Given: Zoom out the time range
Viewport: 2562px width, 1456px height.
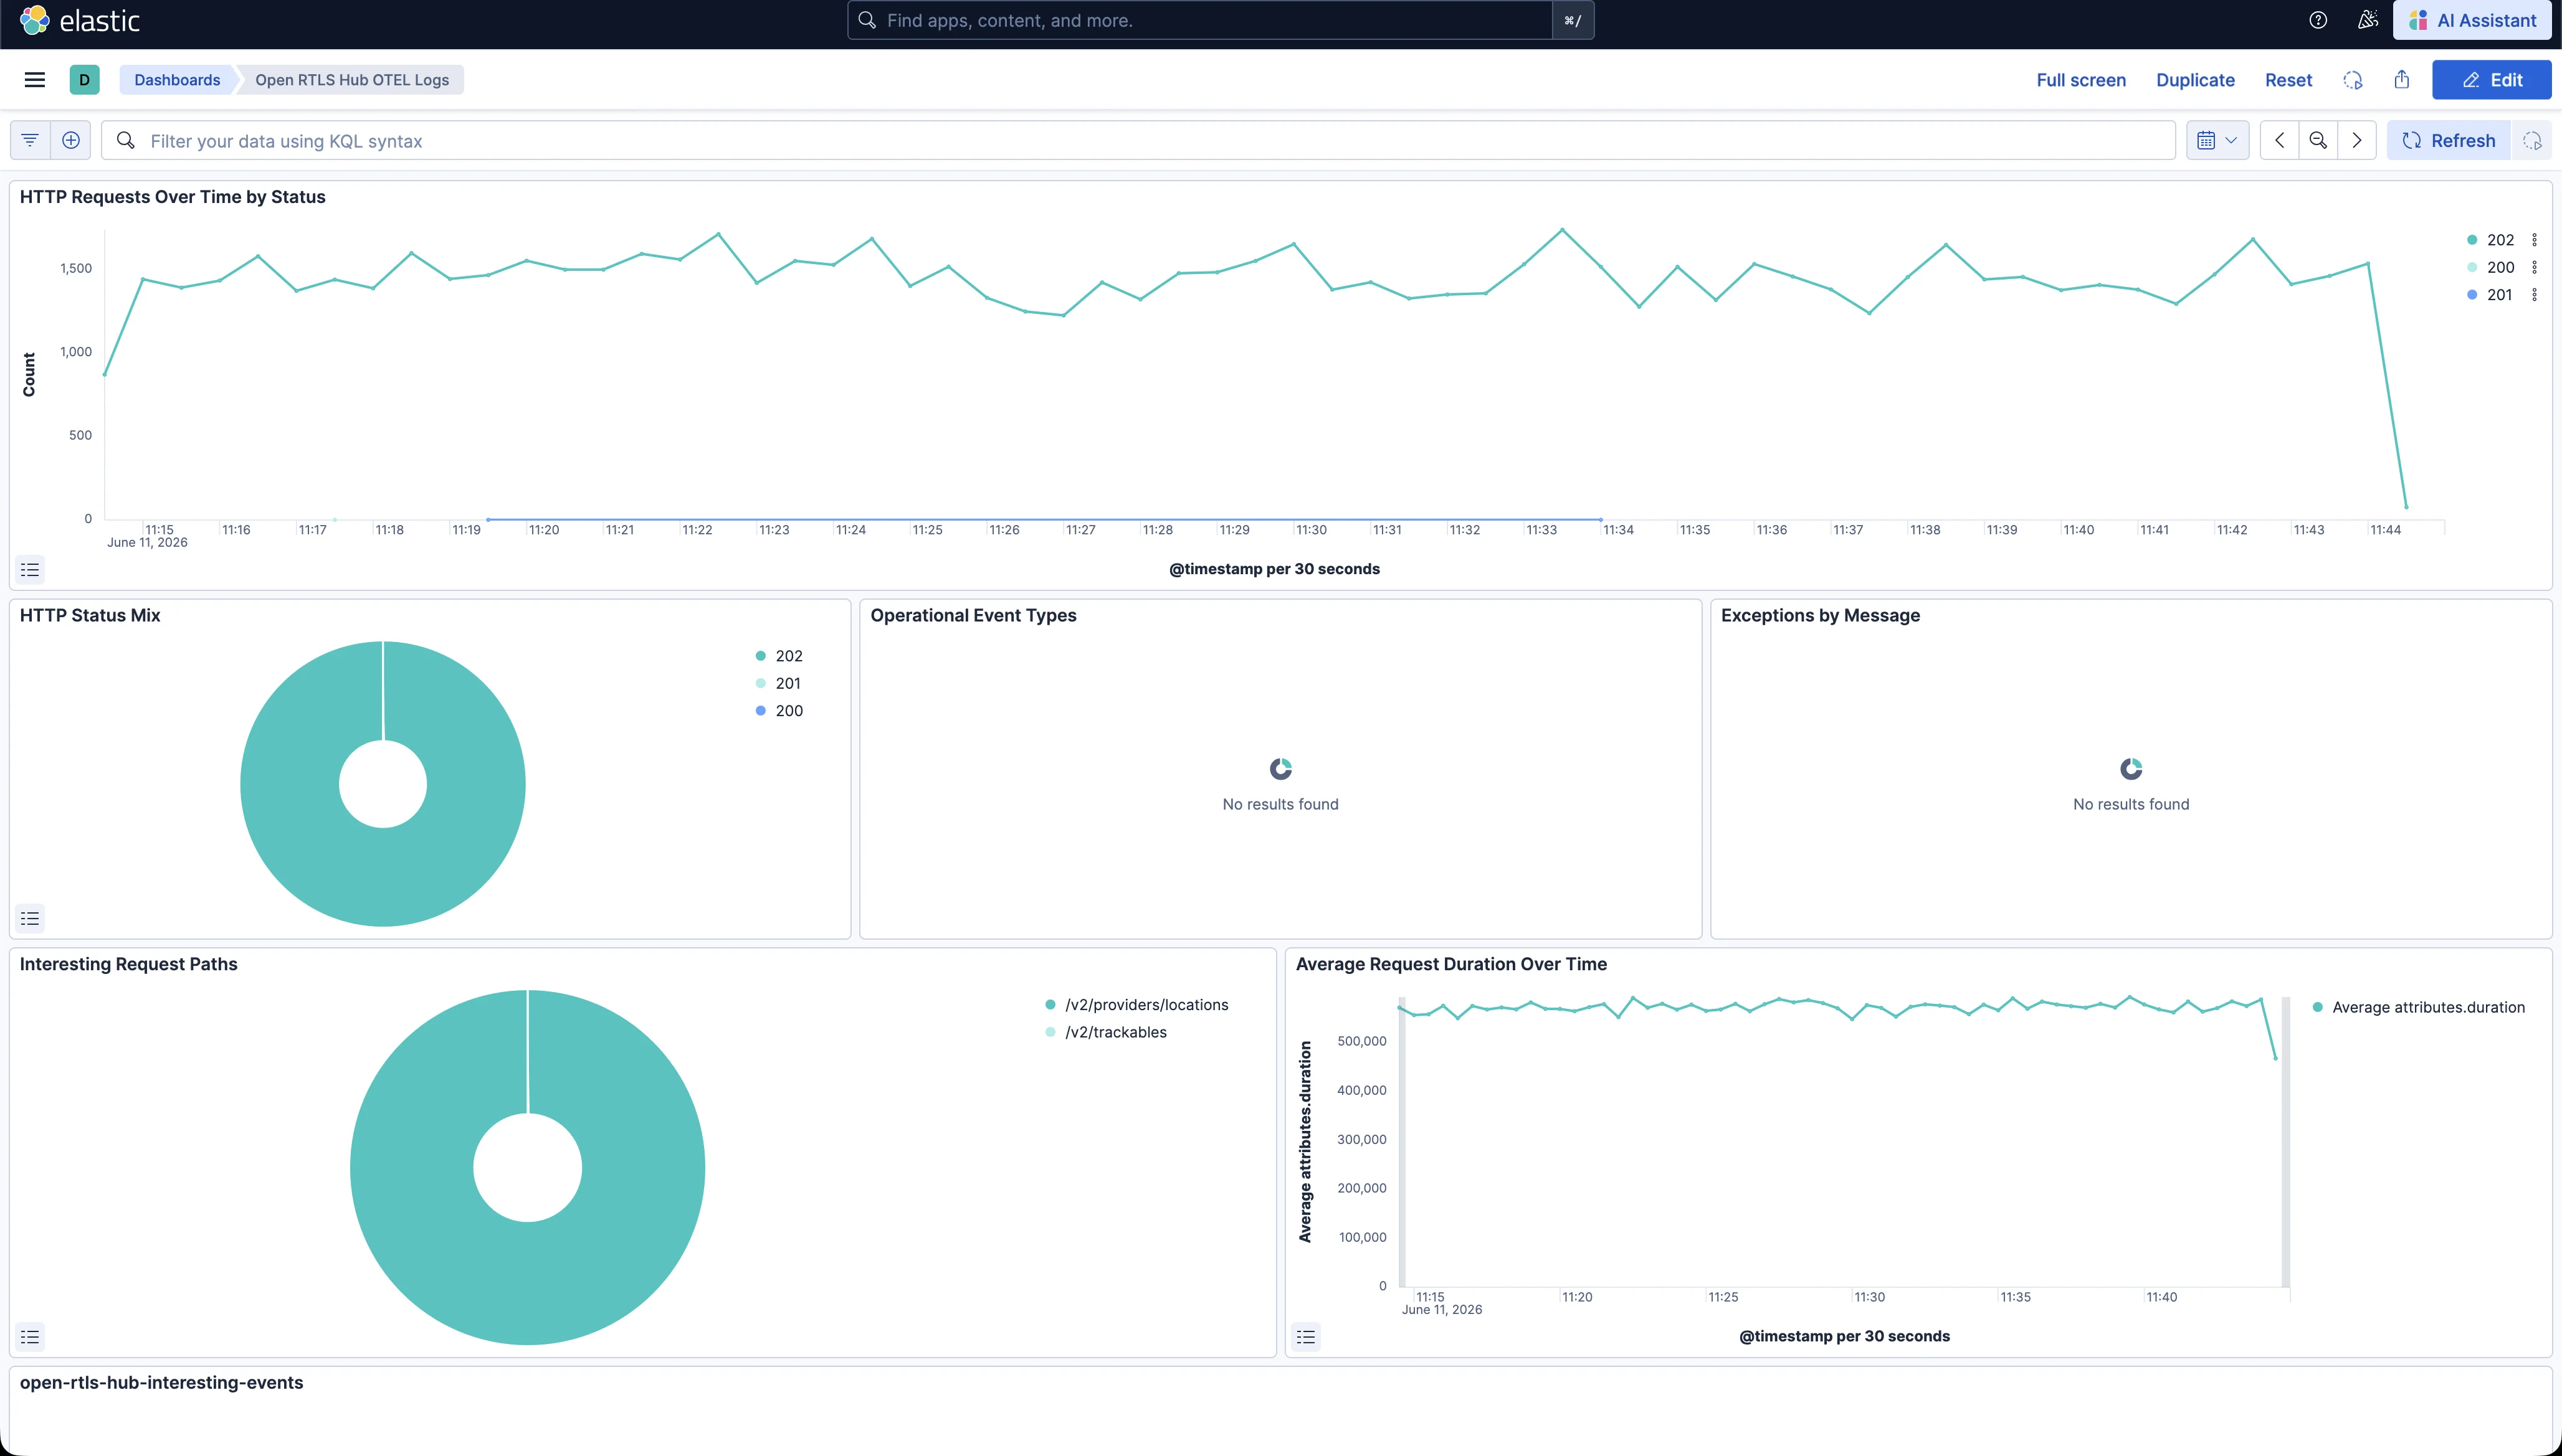Looking at the screenshot, I should (x=2318, y=141).
